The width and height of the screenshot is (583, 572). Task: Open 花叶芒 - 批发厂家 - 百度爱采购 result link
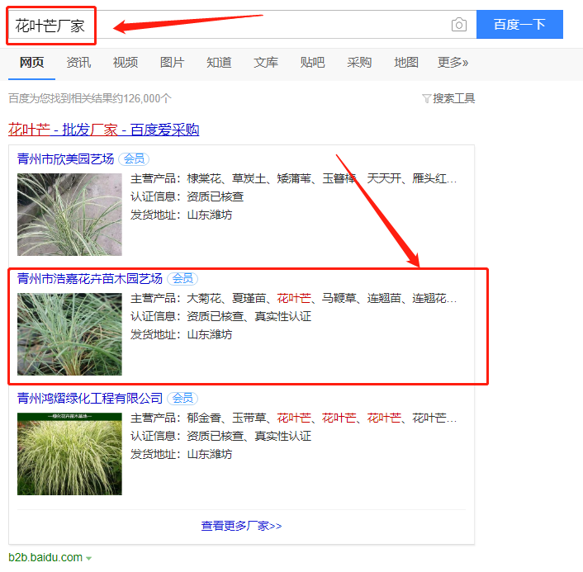click(103, 130)
